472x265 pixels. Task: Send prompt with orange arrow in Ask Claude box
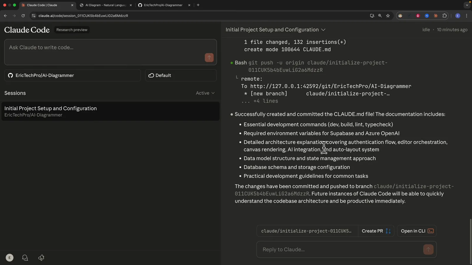coord(209,57)
